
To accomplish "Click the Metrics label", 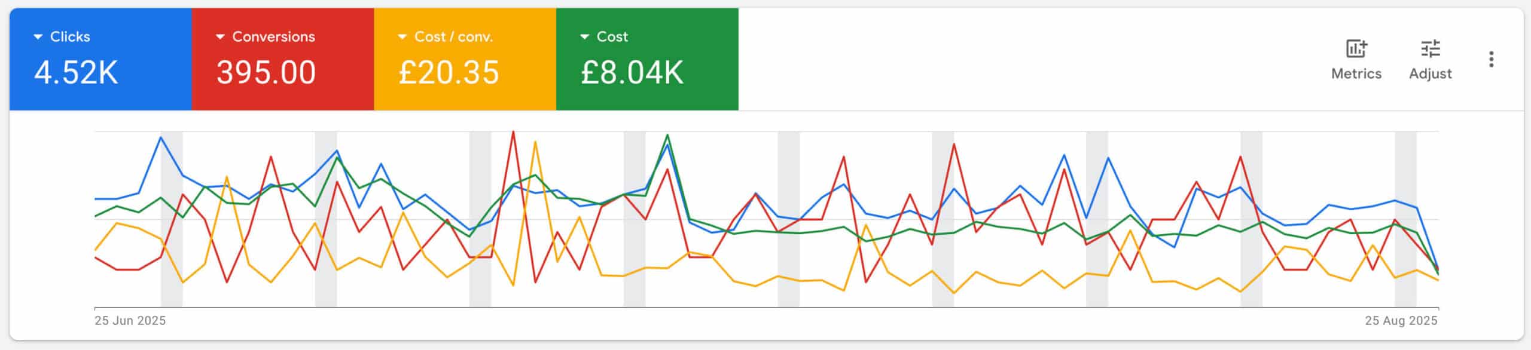I will coord(1356,73).
